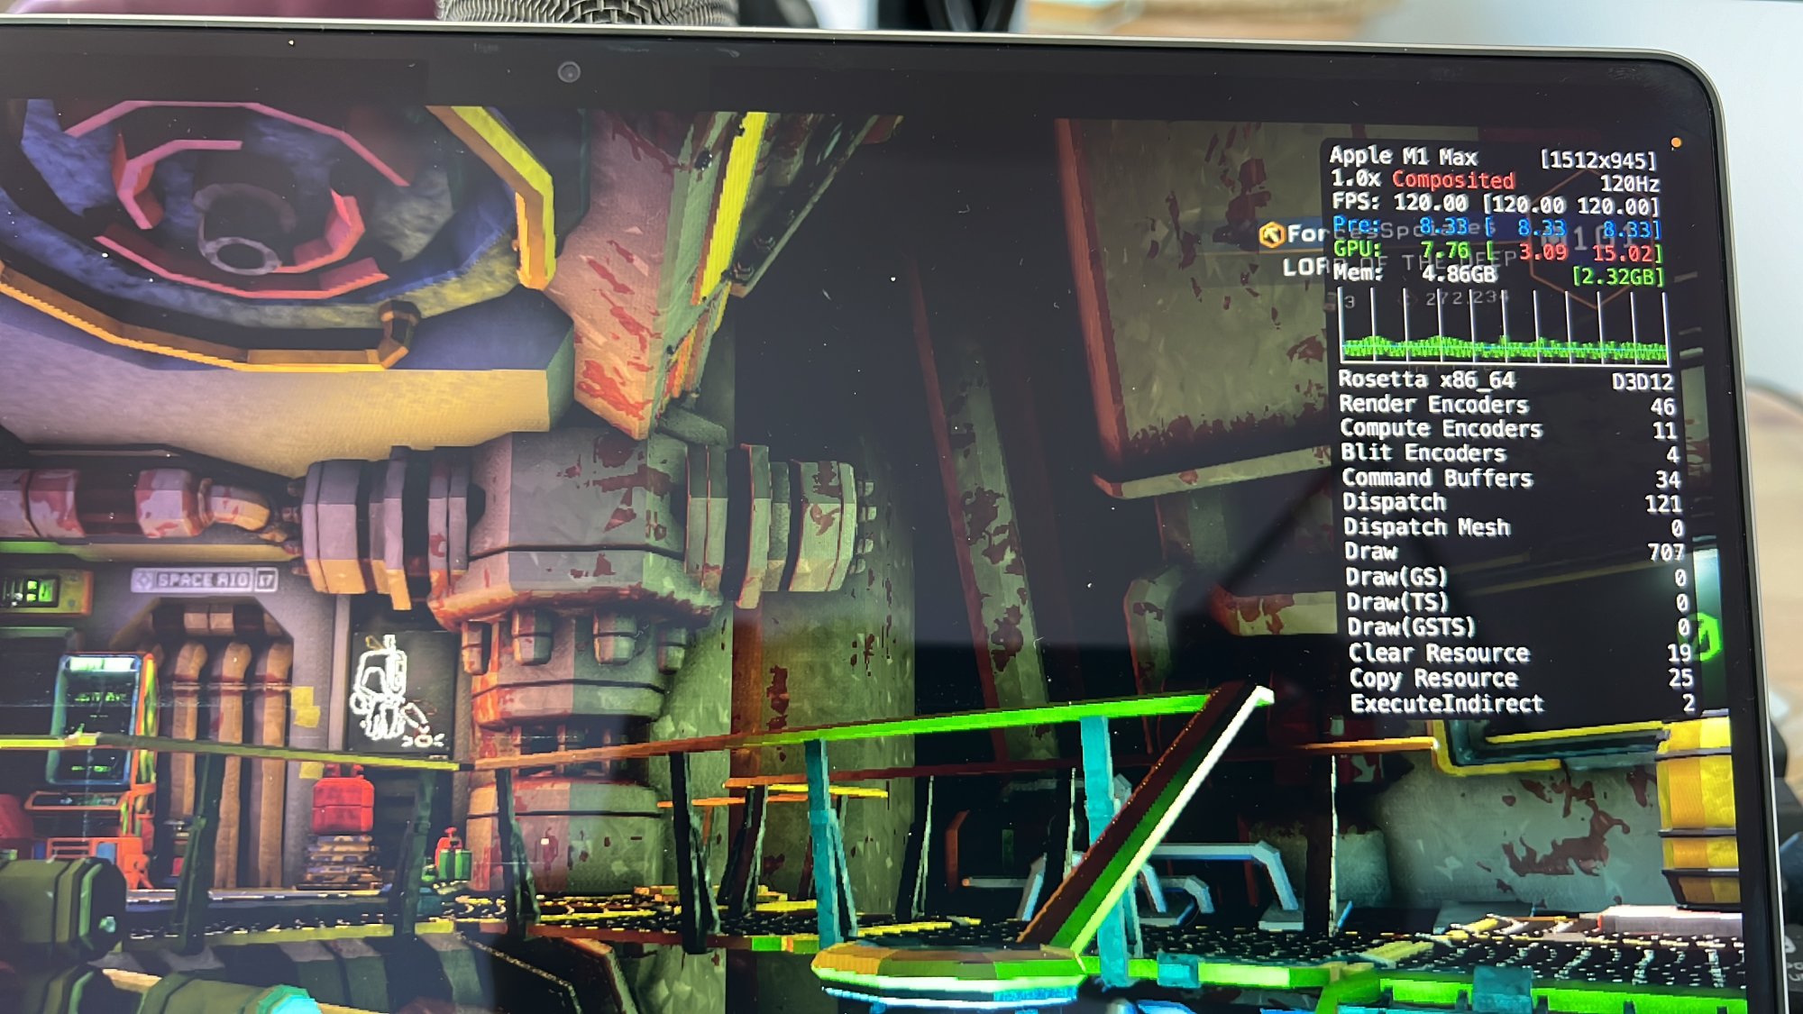The image size is (1803, 1014).
Task: Click the Compute Encoders count '11'
Action: (1664, 431)
